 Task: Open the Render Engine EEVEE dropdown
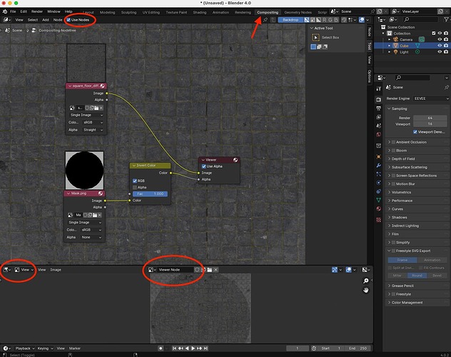point(431,99)
